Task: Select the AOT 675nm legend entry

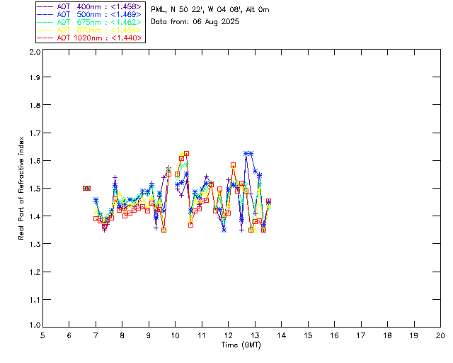Action: click(x=90, y=22)
